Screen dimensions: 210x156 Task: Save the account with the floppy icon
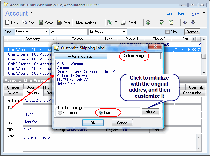41,23
